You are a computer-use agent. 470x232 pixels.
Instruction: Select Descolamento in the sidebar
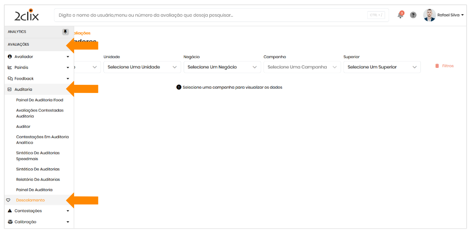(x=30, y=200)
